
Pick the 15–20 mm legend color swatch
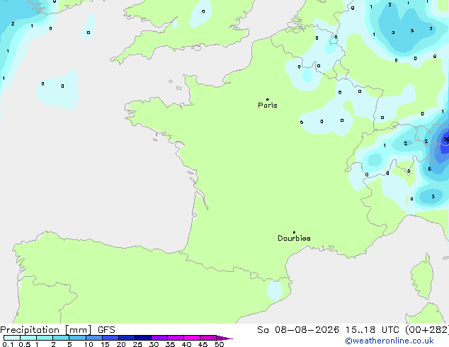click(110, 338)
